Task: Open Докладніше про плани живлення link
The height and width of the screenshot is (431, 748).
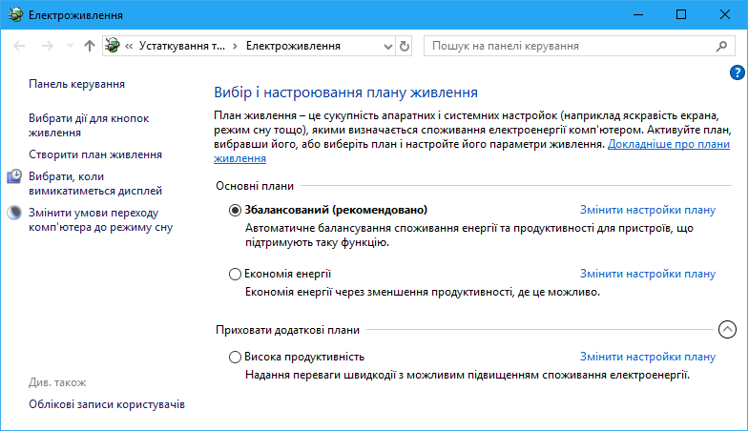Action: tap(669, 144)
